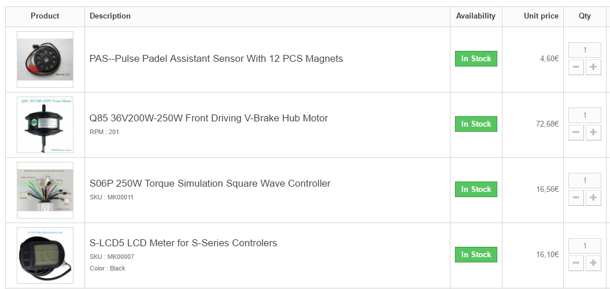Increase quantity of PAS Pulse Padel Sensor

(593, 67)
